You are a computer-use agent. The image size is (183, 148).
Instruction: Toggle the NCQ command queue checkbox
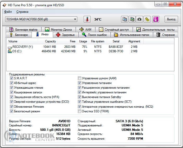(80, 107)
